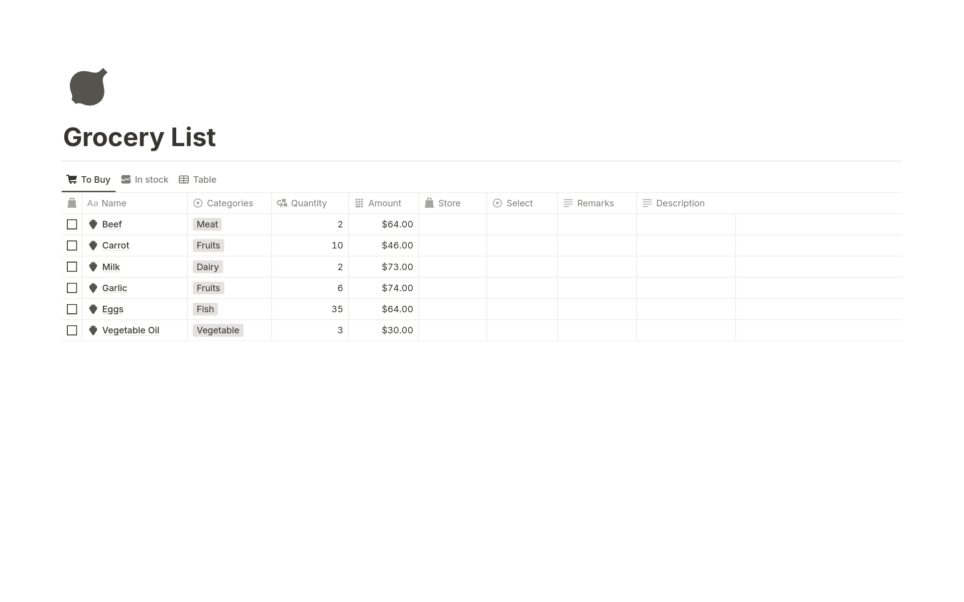Click the Vegetable category tag
The width and height of the screenshot is (964, 602).
click(218, 330)
